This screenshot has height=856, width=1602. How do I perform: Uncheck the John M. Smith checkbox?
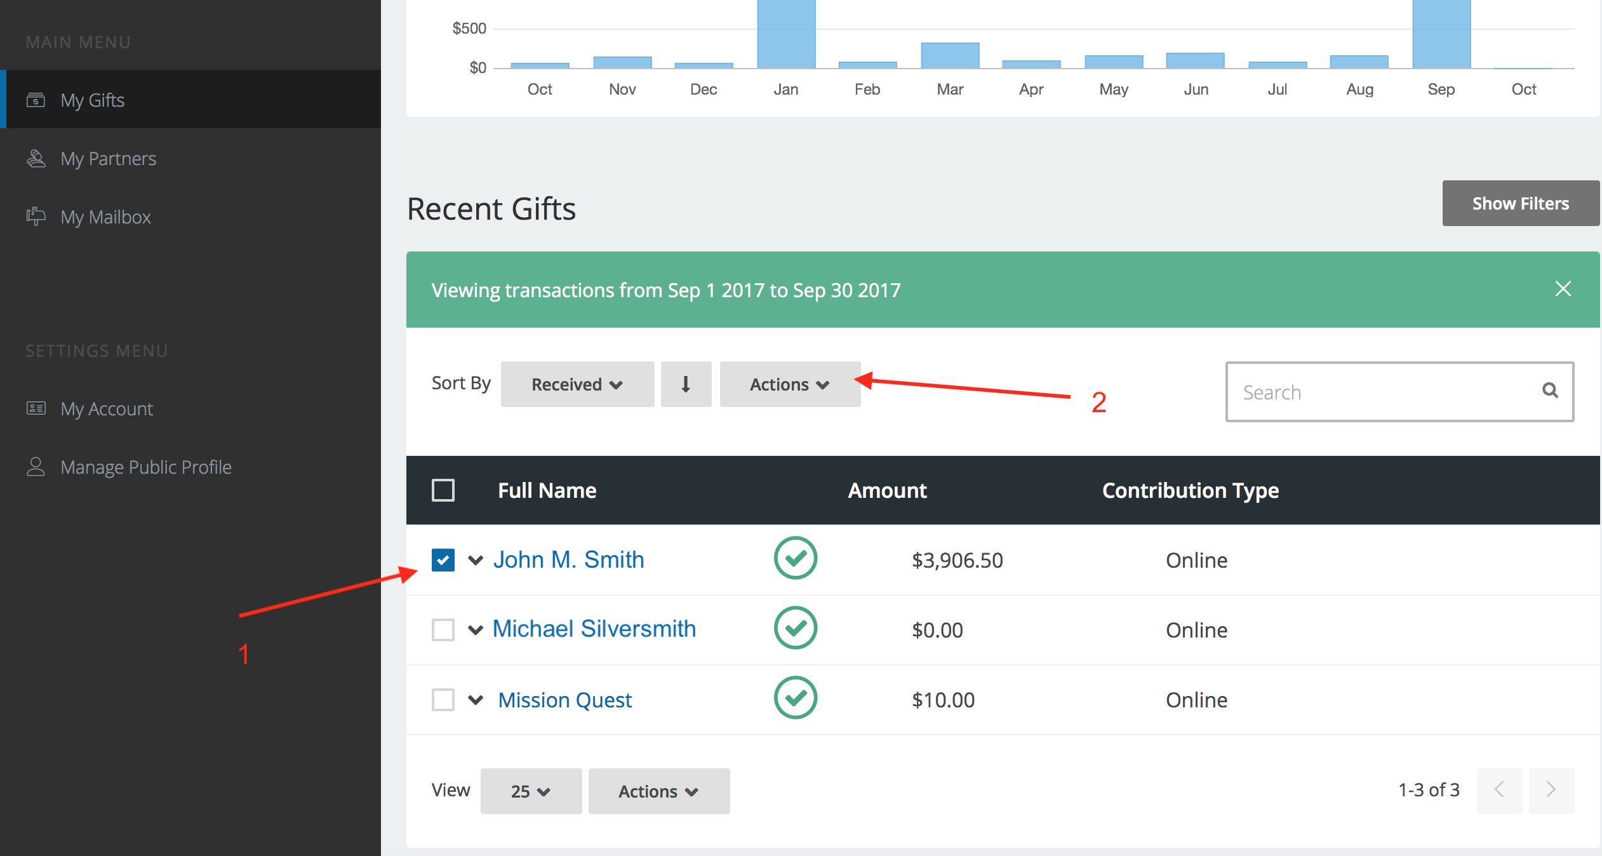(443, 560)
